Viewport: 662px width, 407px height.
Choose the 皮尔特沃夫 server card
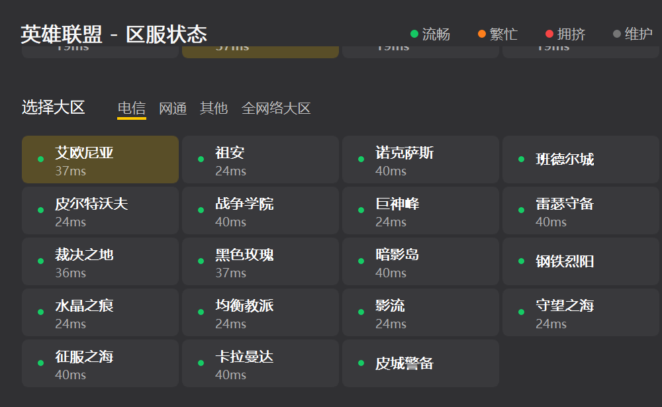click(x=100, y=210)
